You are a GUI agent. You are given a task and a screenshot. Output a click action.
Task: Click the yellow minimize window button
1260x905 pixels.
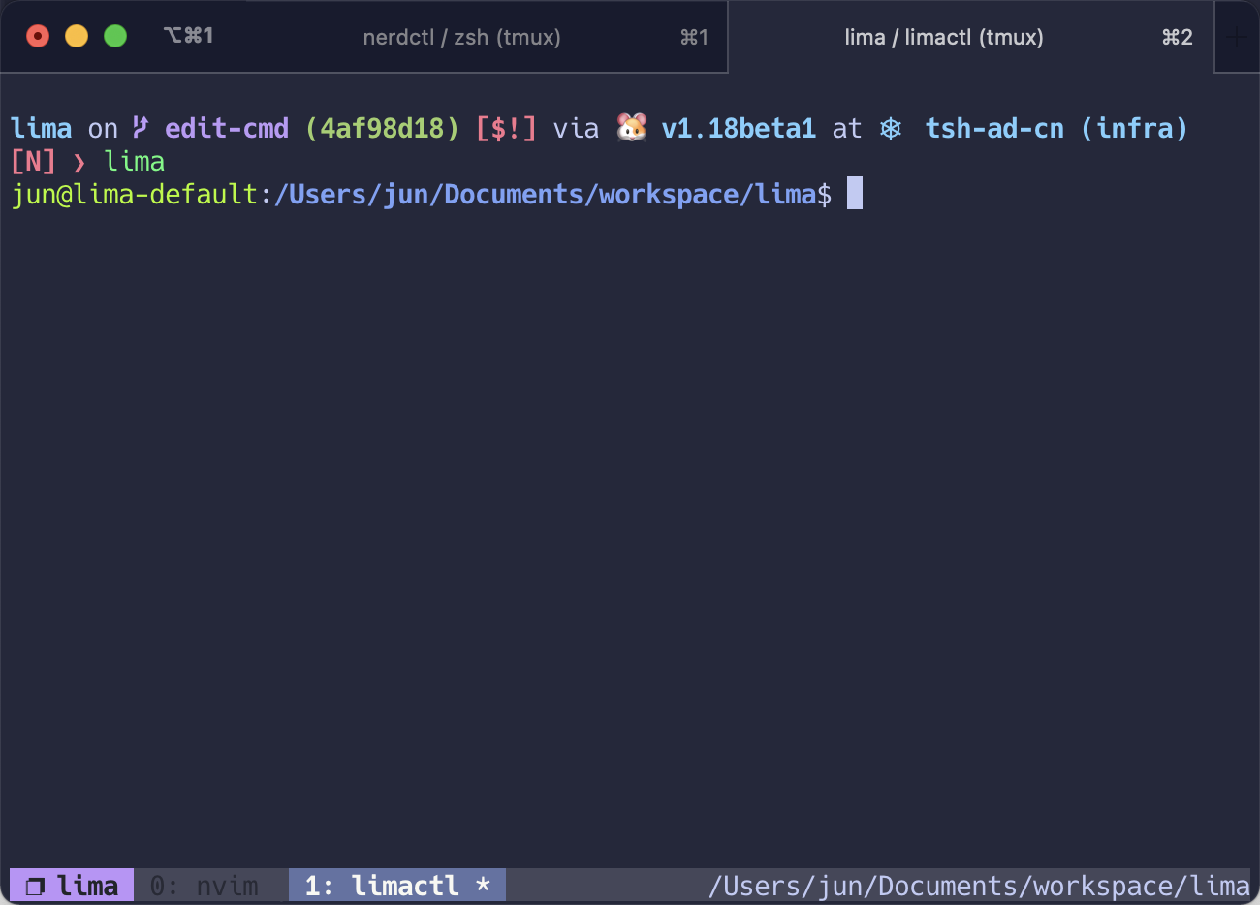pos(77,36)
